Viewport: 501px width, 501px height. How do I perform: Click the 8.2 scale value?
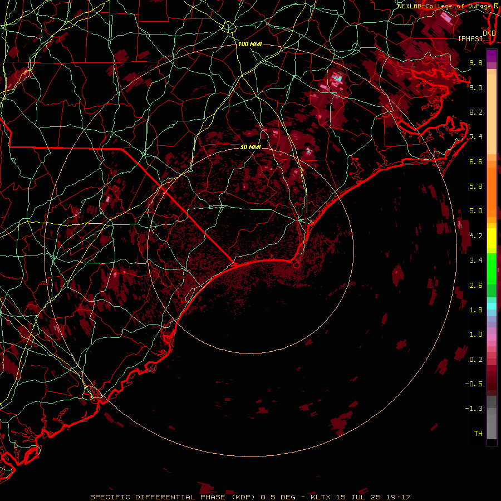click(x=476, y=112)
